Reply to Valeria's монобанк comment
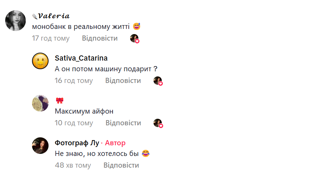The width and height of the screenshot is (317, 179). 100,38
